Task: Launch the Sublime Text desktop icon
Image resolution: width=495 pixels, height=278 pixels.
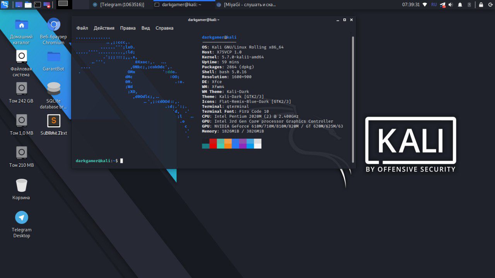Action: [x=53, y=125]
